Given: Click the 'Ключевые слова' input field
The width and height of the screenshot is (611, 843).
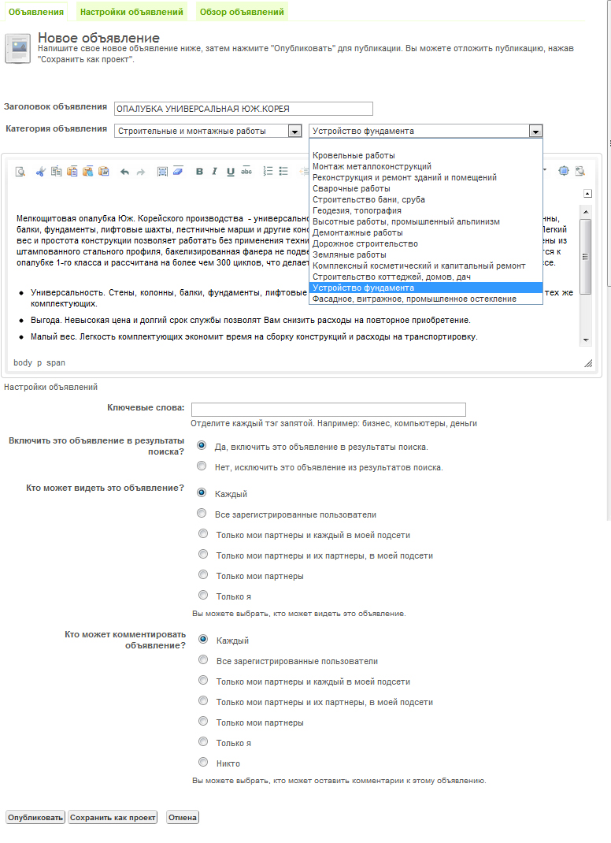Looking at the screenshot, I should click(328, 410).
